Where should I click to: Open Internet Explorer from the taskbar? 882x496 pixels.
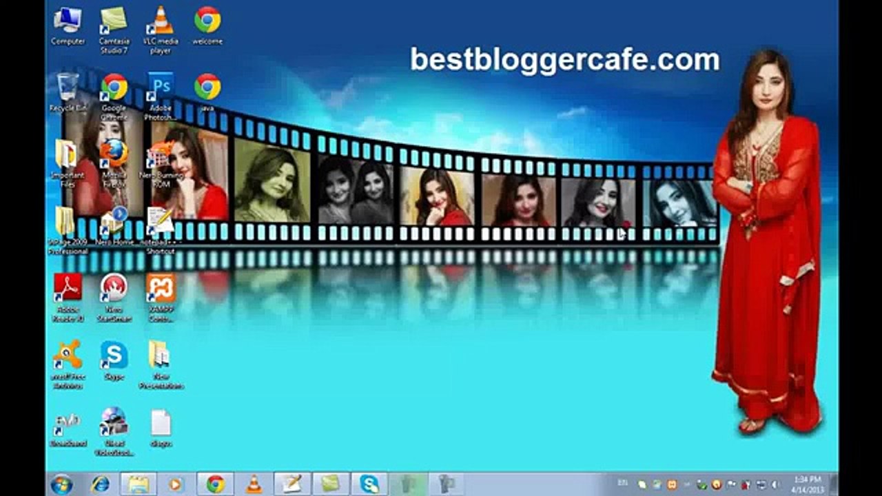[100, 484]
